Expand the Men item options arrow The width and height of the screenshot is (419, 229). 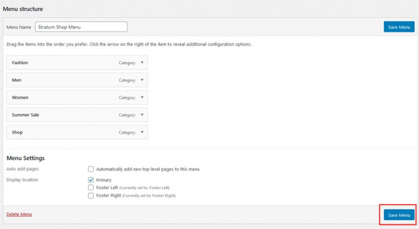(x=142, y=80)
